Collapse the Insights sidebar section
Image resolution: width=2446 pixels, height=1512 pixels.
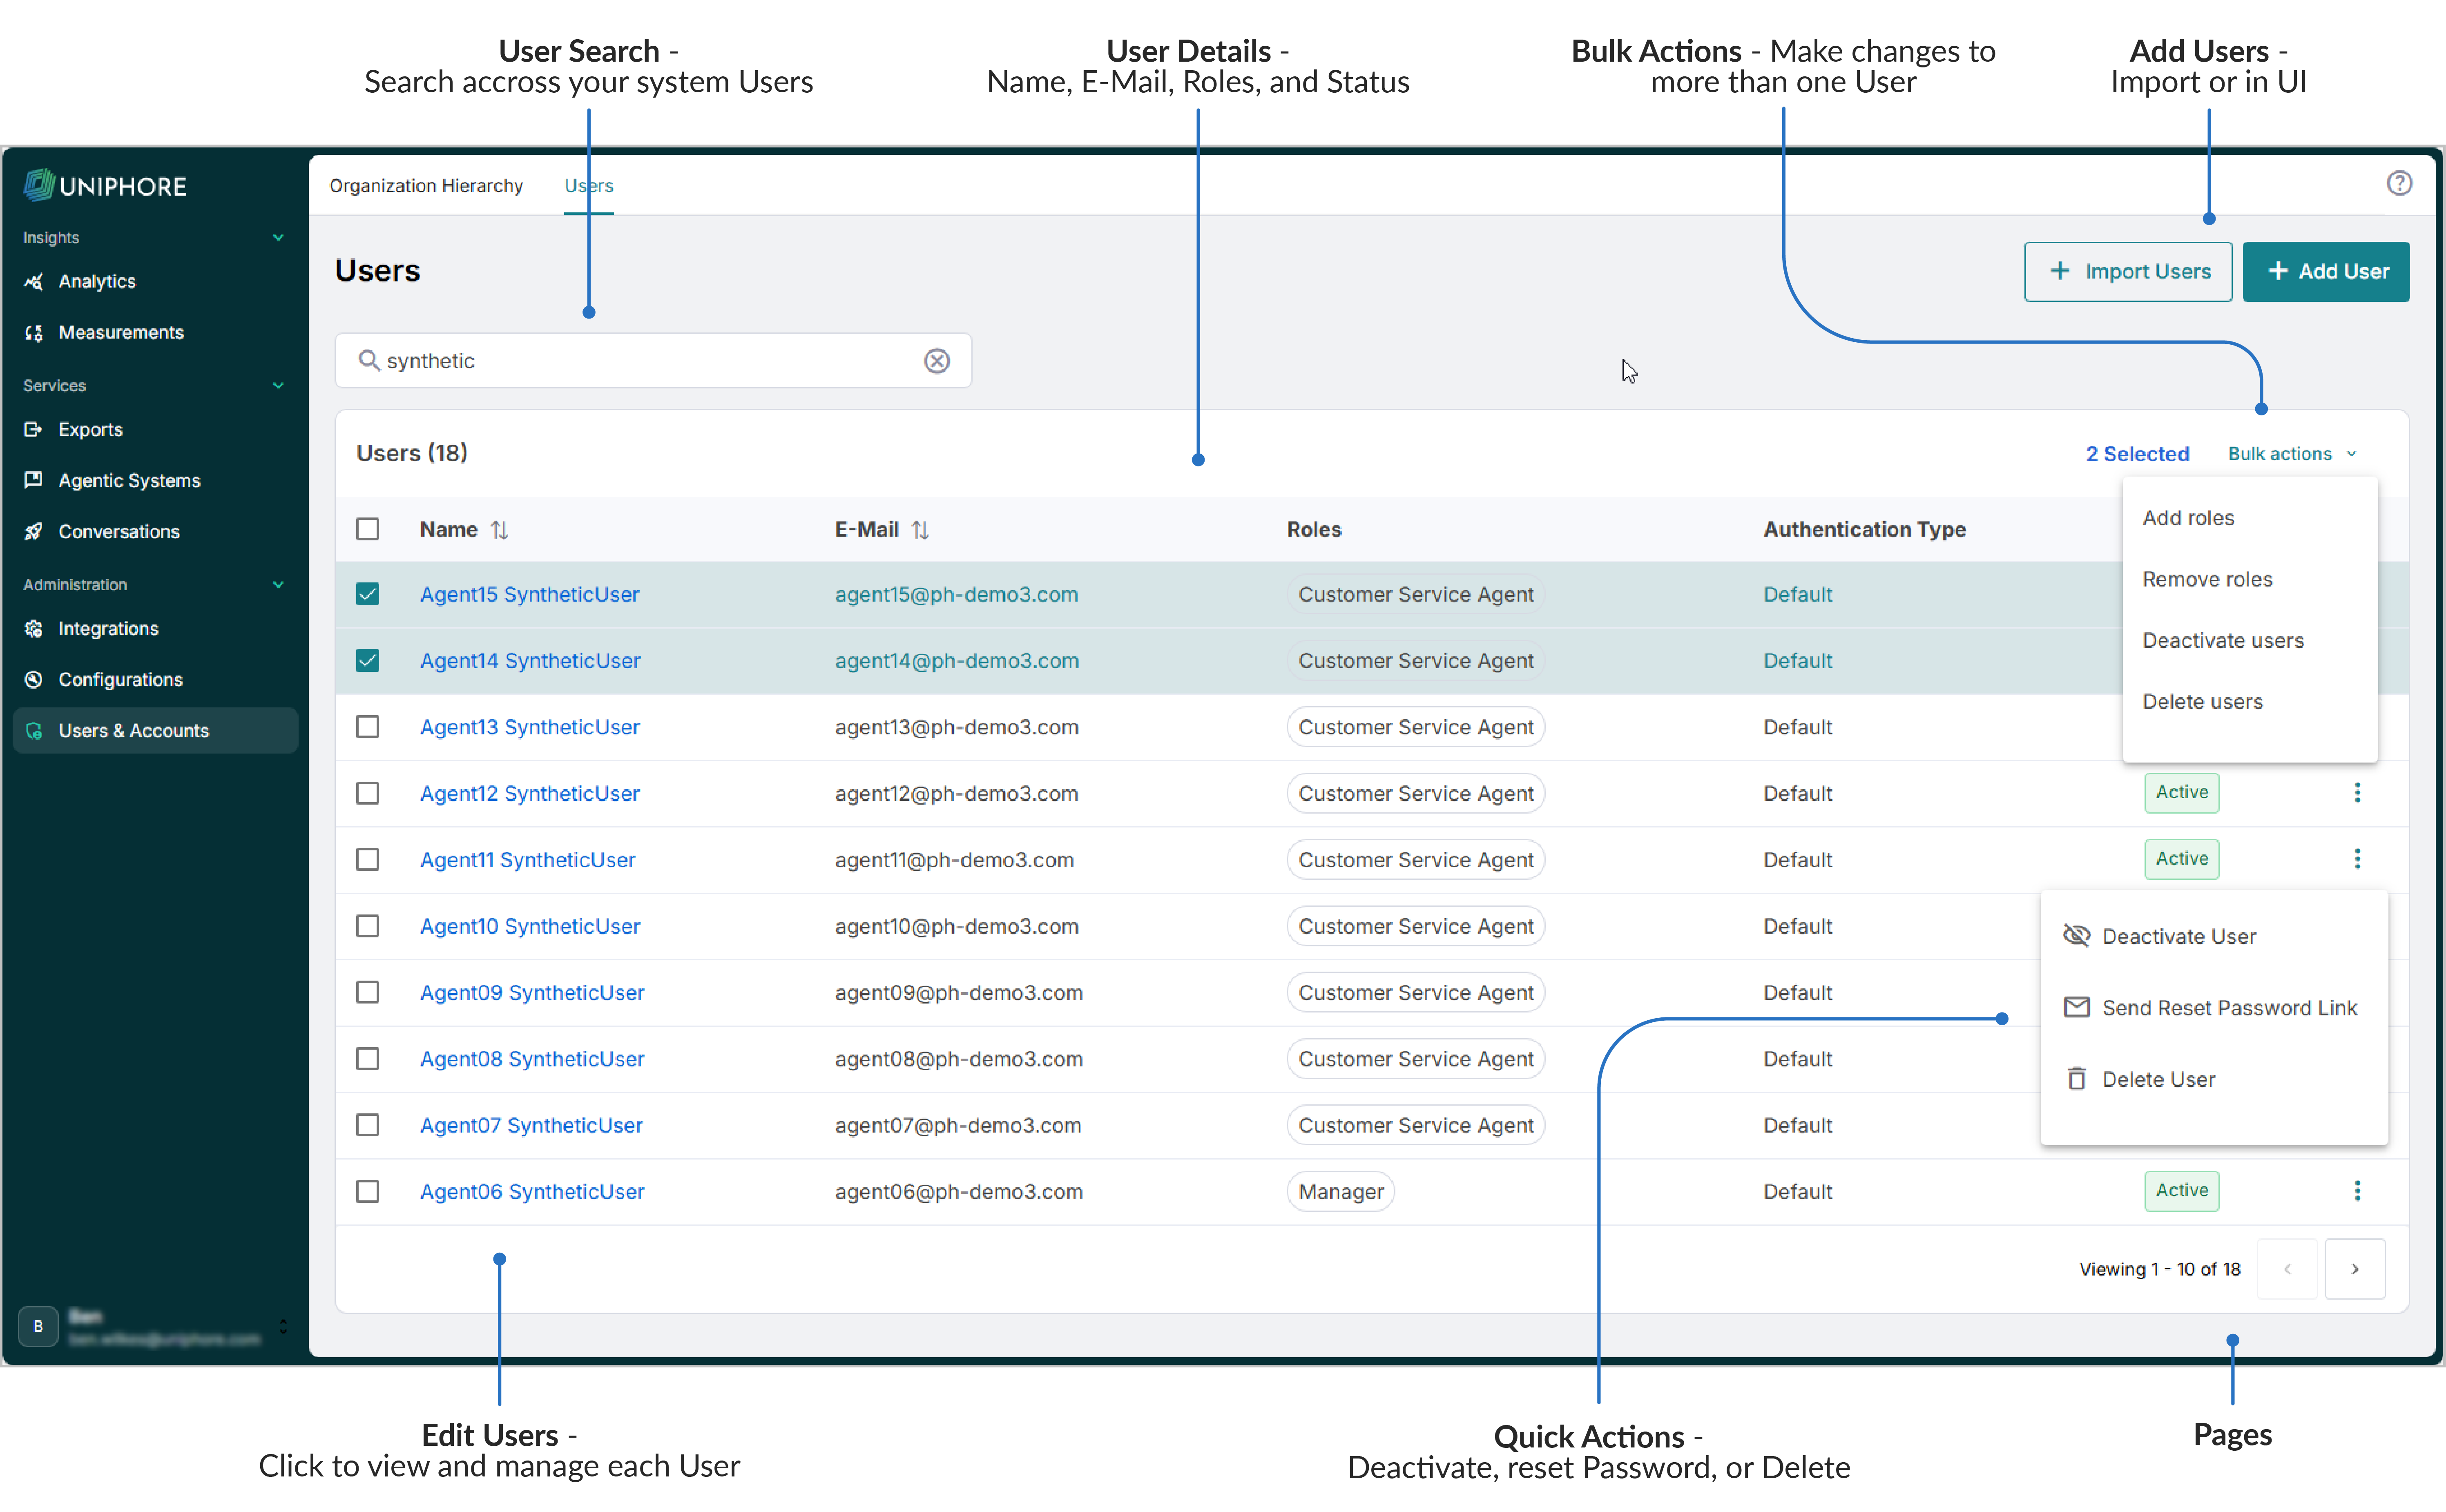[x=278, y=238]
